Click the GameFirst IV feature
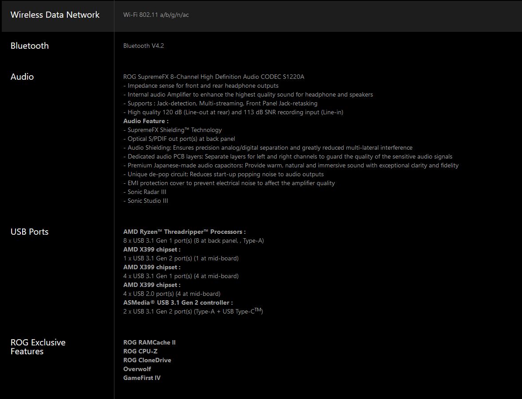 click(142, 378)
